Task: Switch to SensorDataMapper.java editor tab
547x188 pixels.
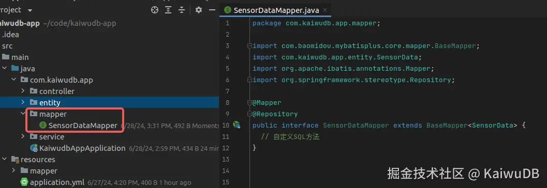Action: (276, 10)
